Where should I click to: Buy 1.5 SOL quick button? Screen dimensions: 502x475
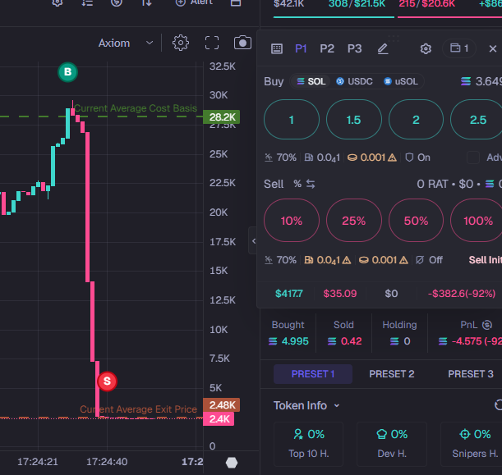pyautogui.click(x=354, y=120)
